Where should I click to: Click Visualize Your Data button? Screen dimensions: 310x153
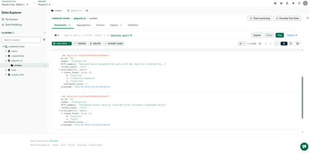click(x=287, y=18)
